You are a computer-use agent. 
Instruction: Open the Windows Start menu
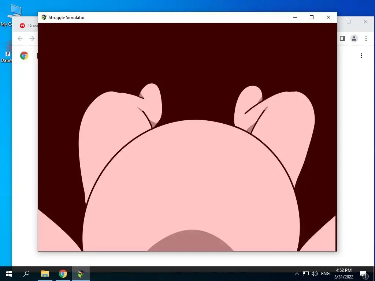9,274
